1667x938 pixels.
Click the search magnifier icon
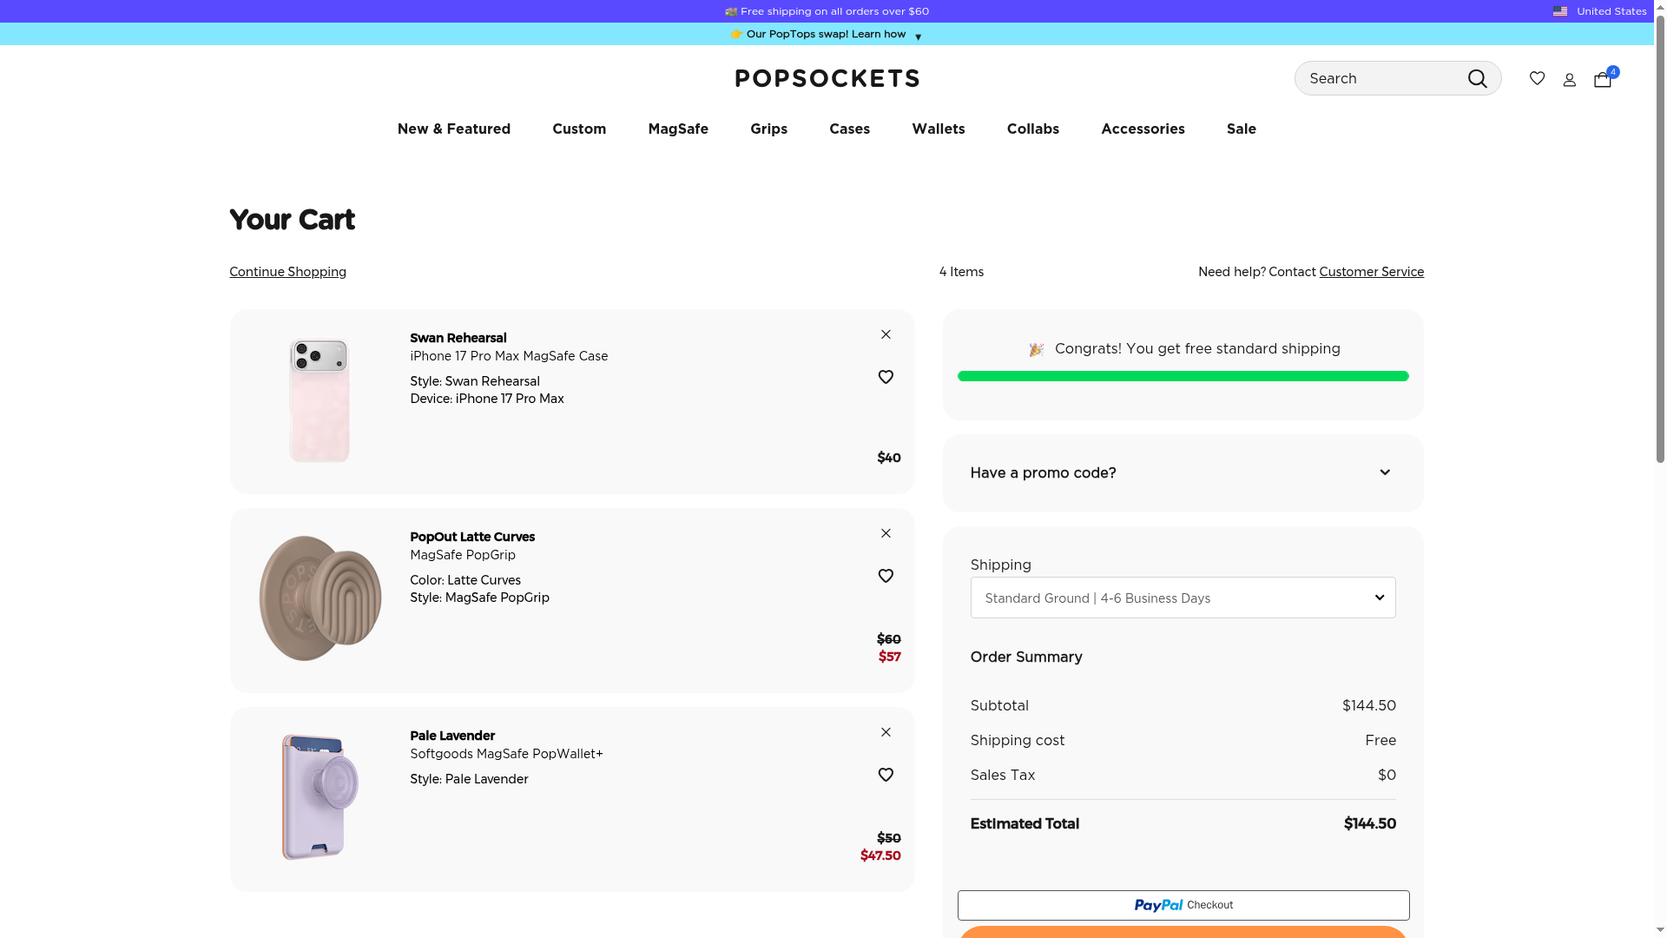1477,79
